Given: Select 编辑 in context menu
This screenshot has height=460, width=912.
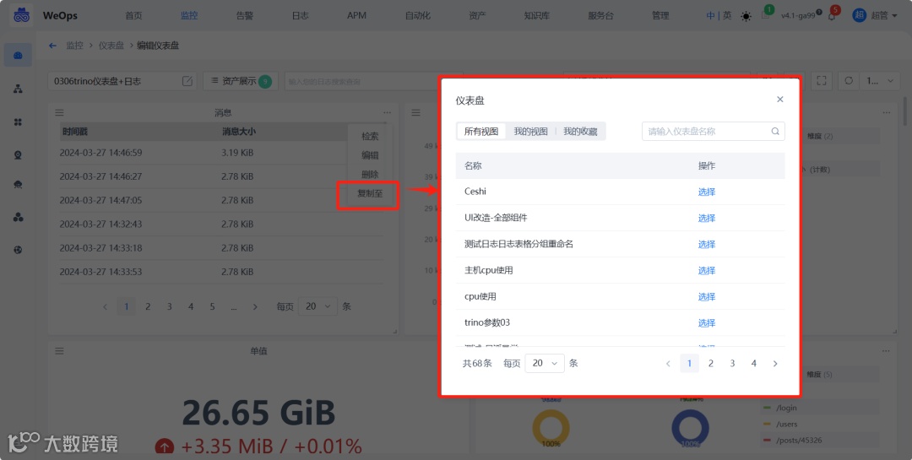Looking at the screenshot, I should [x=370, y=155].
